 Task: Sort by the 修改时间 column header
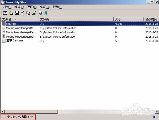pos(151,19)
